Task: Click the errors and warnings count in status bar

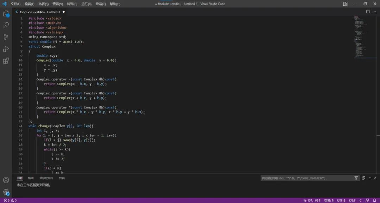Action: click(x=10, y=201)
